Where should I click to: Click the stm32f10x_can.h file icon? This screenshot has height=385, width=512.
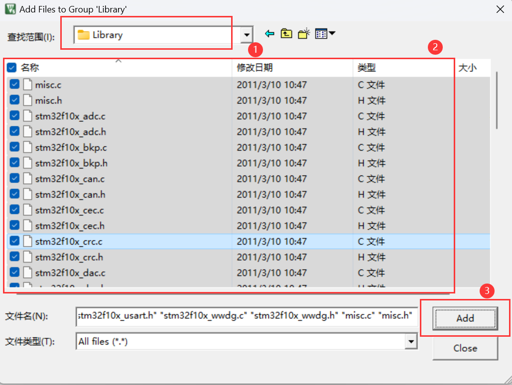[28, 194]
